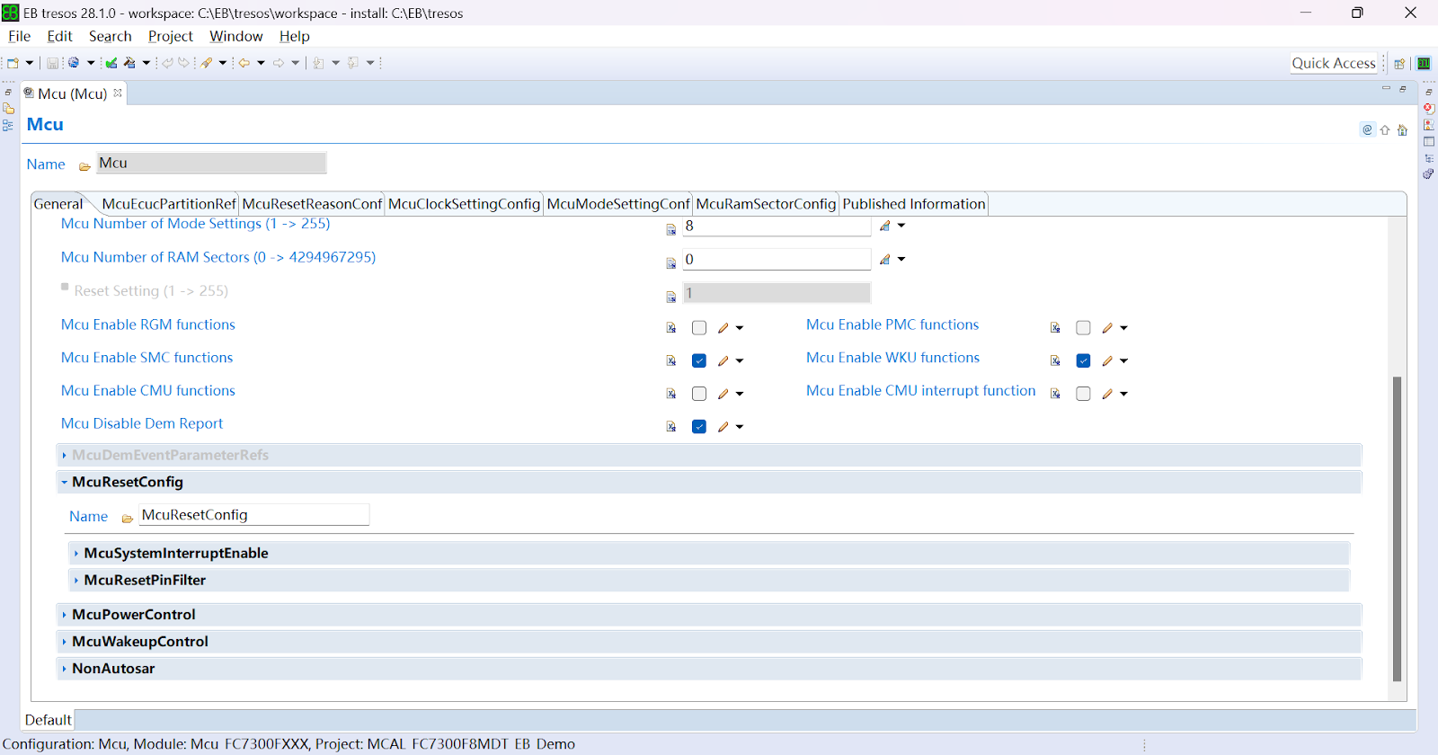Viewport: 1438px width, 755px height.
Task: Switch to McuResetReasonConf tab
Action: 312,204
